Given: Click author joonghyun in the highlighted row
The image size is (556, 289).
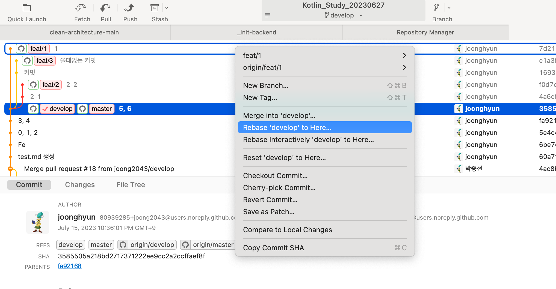Looking at the screenshot, I should (x=482, y=109).
